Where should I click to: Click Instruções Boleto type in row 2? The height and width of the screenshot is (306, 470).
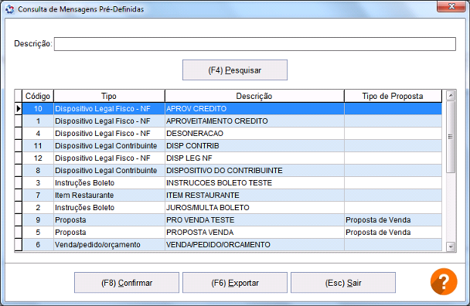coord(109,207)
